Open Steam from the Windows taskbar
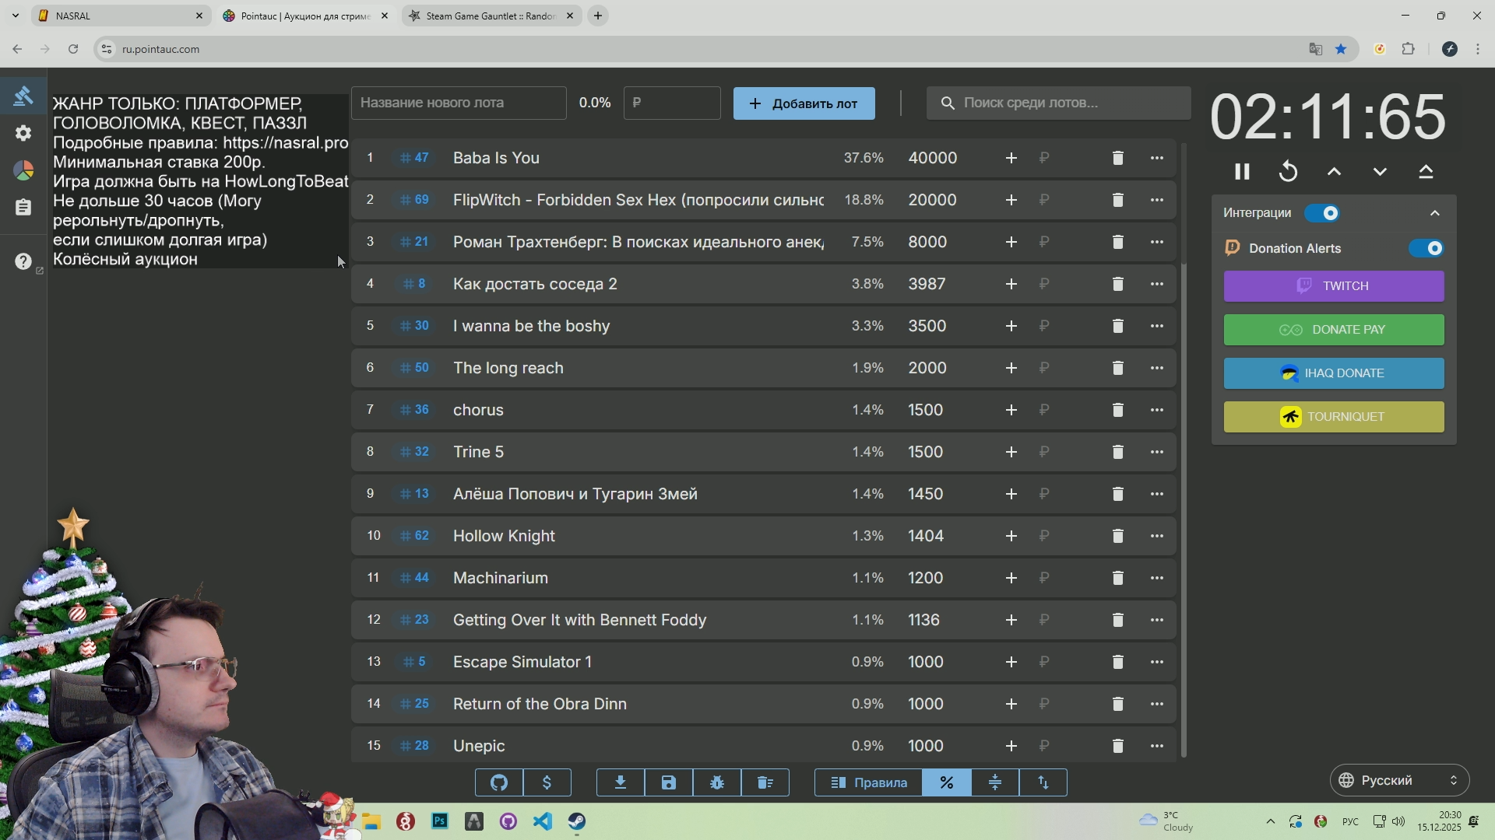 (577, 821)
